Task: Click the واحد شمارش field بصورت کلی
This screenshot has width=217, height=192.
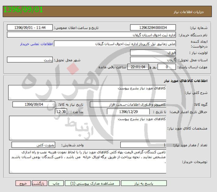Action: [33, 145]
